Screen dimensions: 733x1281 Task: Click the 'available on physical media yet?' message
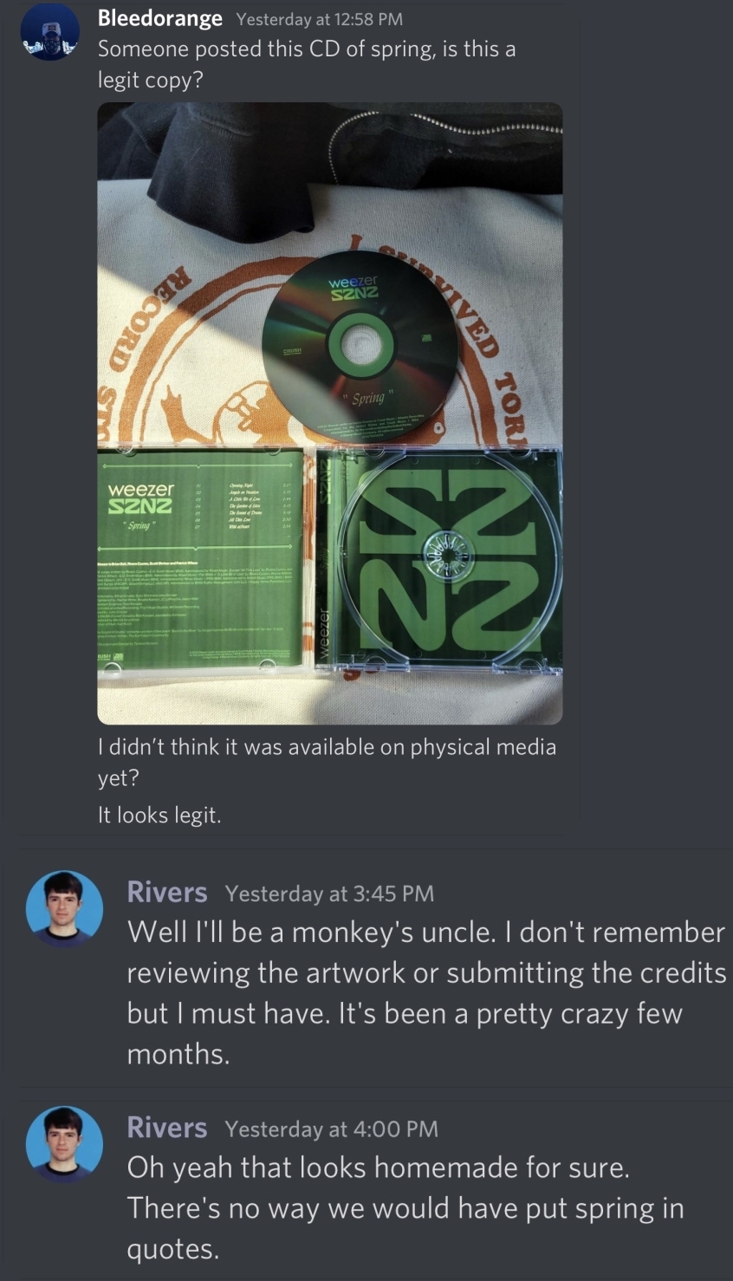(x=327, y=762)
